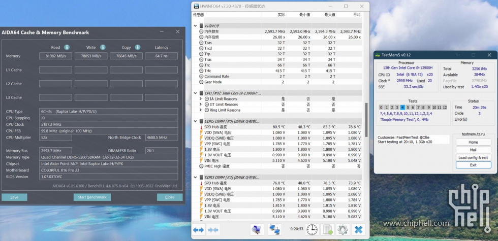Click HWiNFO elapsed time 0:20:53
The width and height of the screenshot is (498, 241).
[297, 229]
